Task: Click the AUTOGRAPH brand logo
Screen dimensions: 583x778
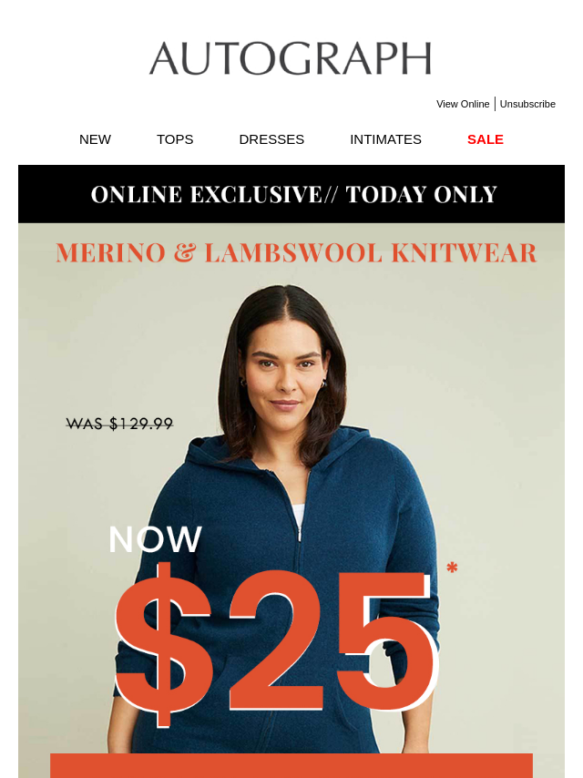Action: tap(291, 58)
